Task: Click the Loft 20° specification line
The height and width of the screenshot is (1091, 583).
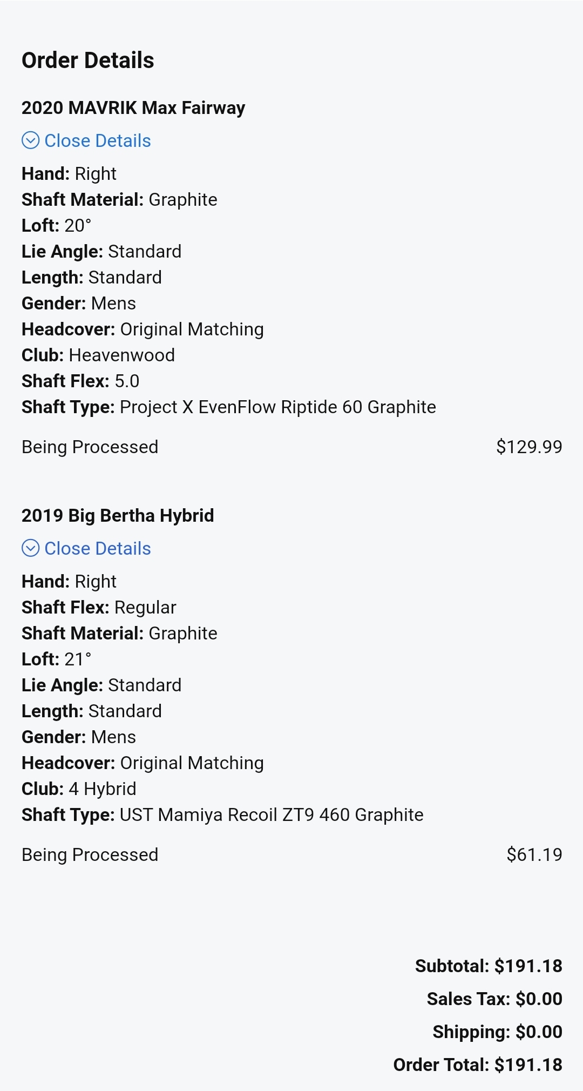Action: (57, 225)
